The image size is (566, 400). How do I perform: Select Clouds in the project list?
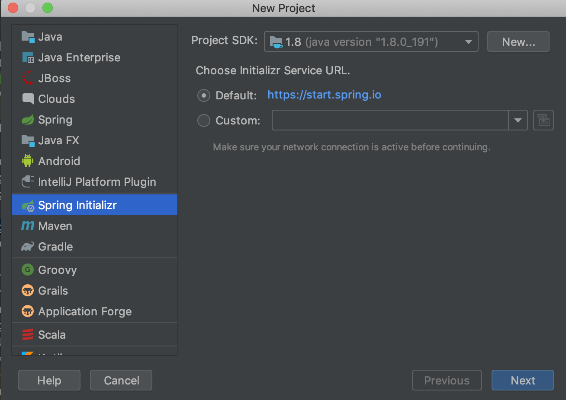(x=95, y=99)
